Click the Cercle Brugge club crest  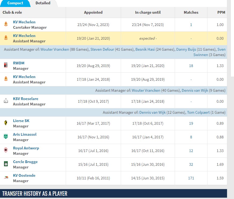(x=6, y=164)
